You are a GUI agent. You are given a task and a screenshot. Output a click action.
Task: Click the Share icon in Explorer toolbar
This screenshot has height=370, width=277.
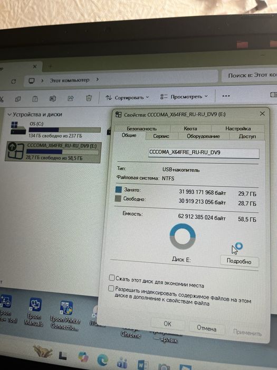click(x=71, y=98)
